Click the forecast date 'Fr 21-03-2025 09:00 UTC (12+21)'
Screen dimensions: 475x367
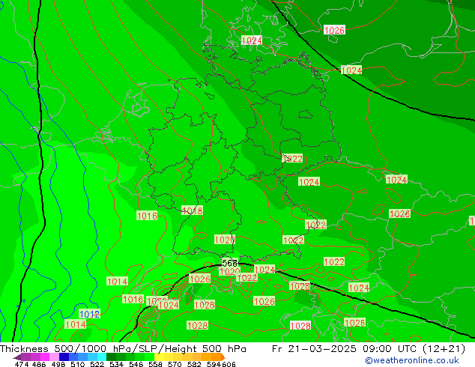[369, 348]
